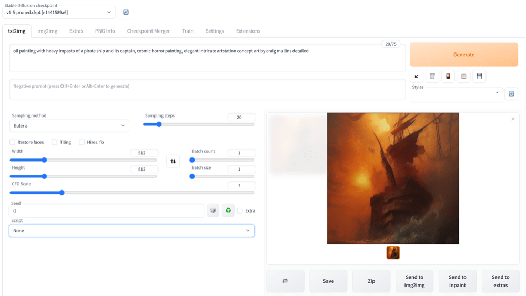Click the green recycle icon to reuse seed
The height and width of the screenshot is (296, 526).
[x=228, y=210]
